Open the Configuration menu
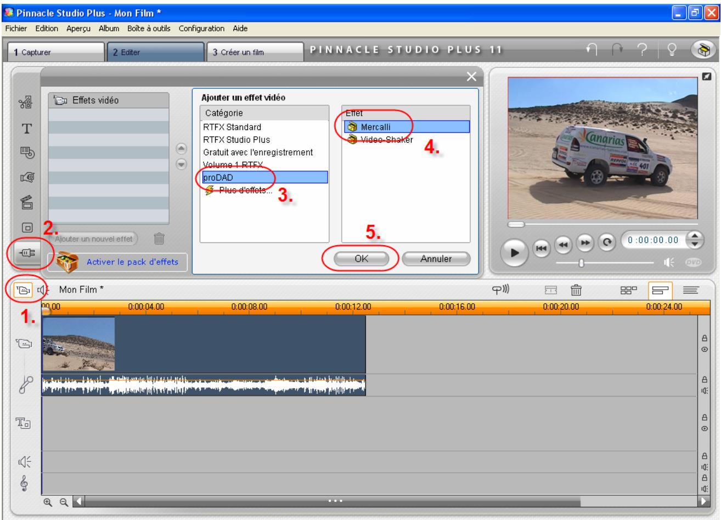721x520 pixels. [x=200, y=29]
